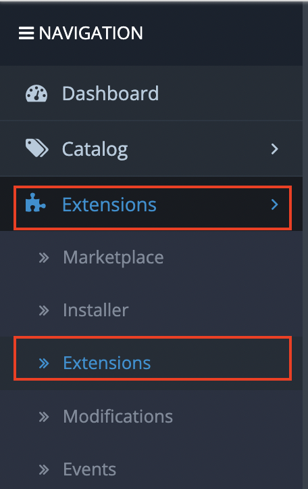The width and height of the screenshot is (308, 489).
Task: Click the Extensions puzzle piece icon
Action: [x=36, y=203]
